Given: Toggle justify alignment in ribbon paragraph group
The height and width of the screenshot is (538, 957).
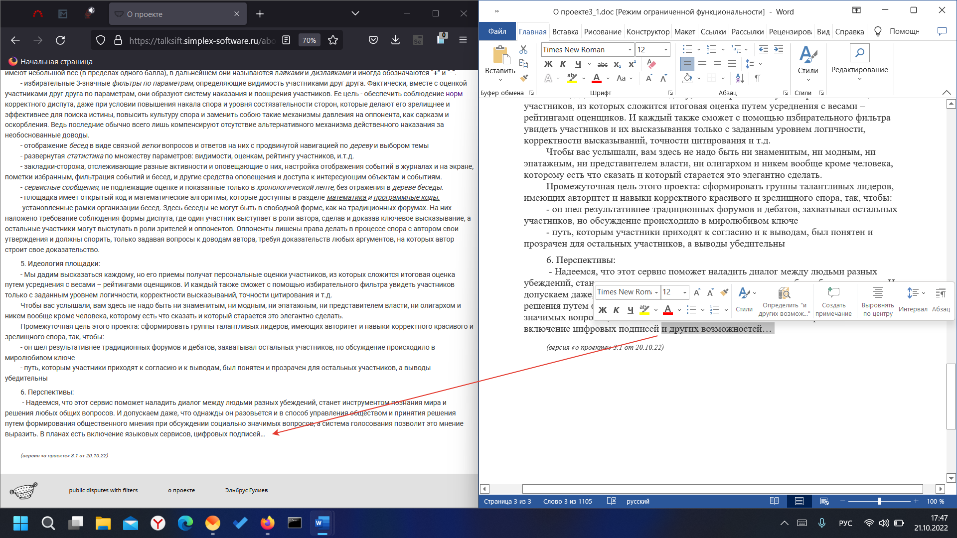Looking at the screenshot, I should click(732, 64).
